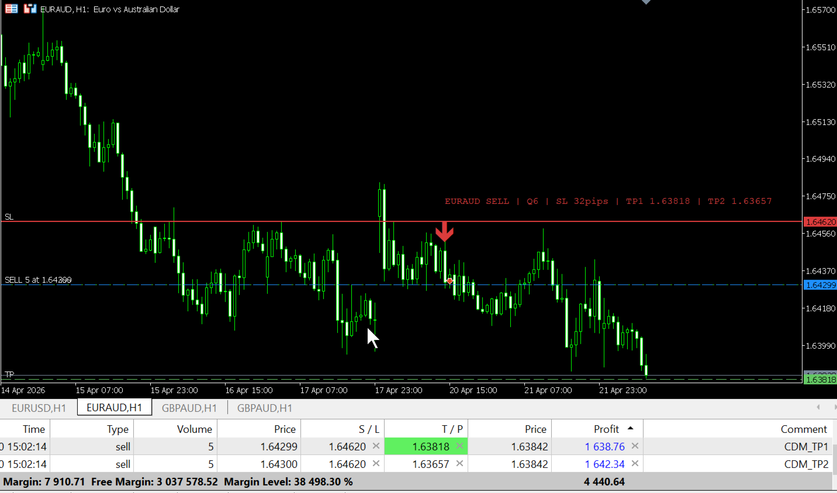This screenshot has width=837, height=493.
Task: Close the CDM_TP2 position via profit X
Action: tap(635, 463)
